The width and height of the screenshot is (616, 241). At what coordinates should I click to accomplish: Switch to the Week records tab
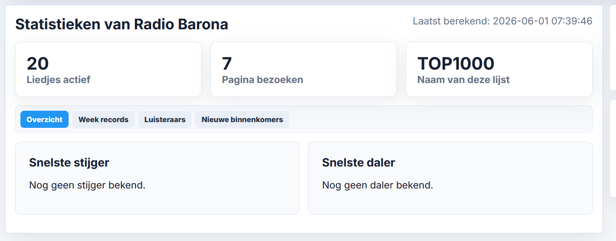click(103, 119)
